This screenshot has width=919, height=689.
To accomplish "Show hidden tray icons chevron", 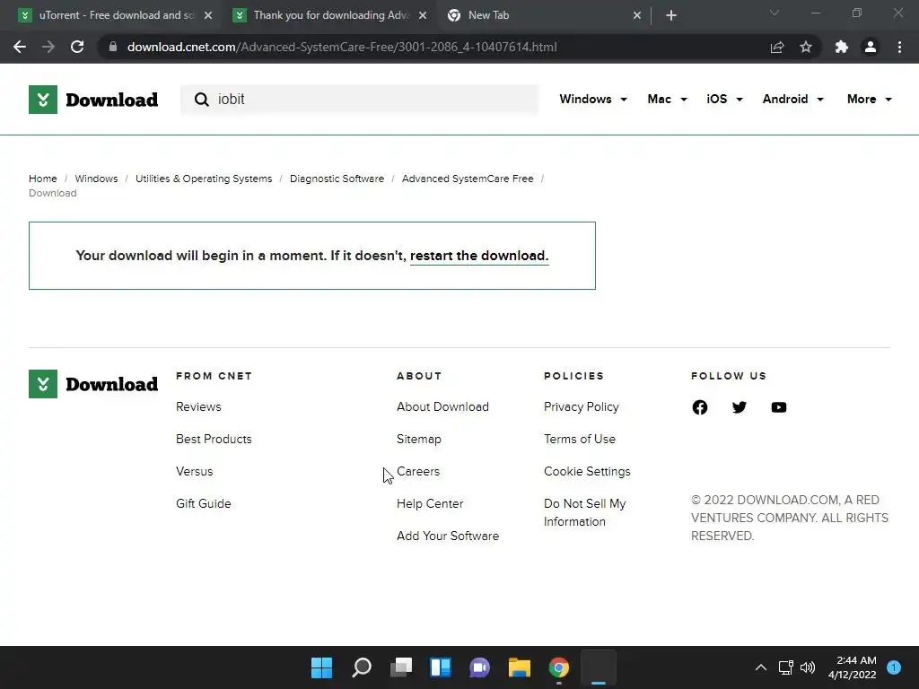I will click(761, 667).
